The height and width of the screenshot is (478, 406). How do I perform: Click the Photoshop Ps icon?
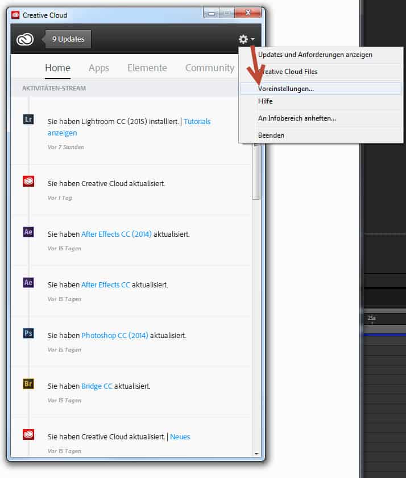(28, 333)
